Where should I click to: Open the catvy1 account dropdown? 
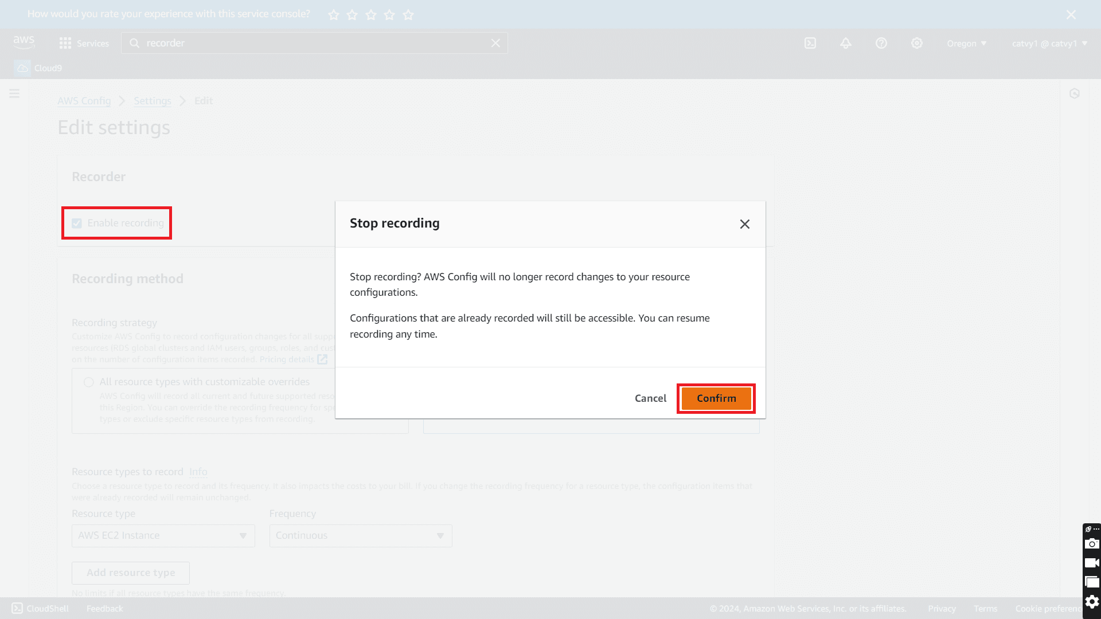coord(1049,44)
